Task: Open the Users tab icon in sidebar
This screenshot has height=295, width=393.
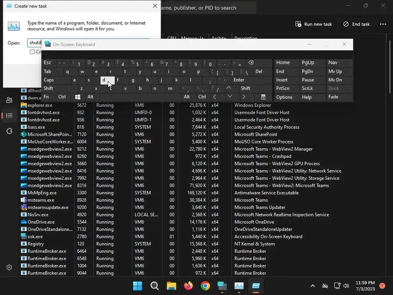Action: pyautogui.click(x=9, y=100)
